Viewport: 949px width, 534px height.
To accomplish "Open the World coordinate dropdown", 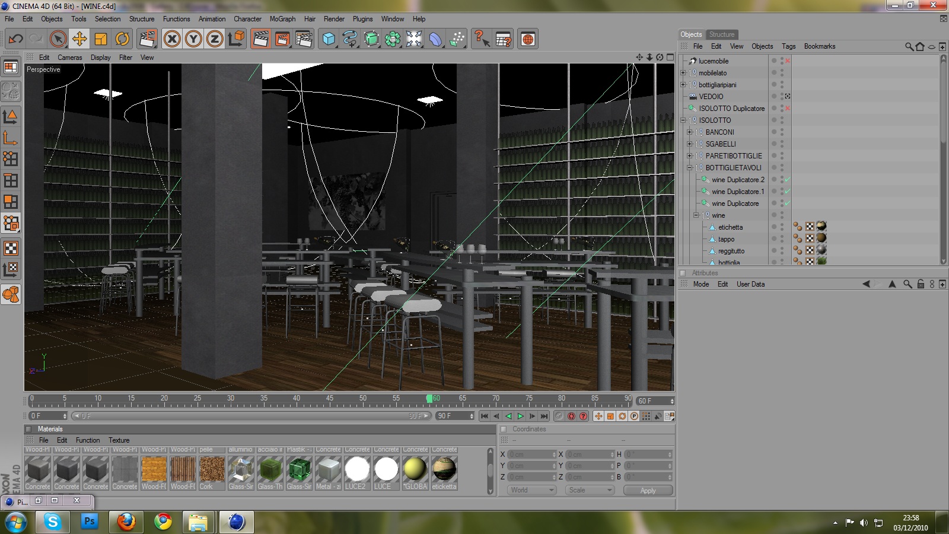I will pos(532,490).
